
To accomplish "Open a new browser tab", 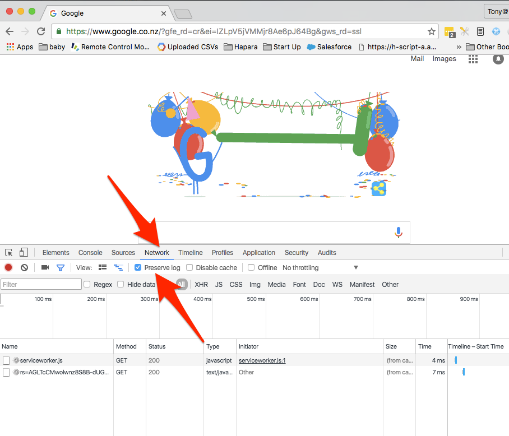I will (183, 14).
